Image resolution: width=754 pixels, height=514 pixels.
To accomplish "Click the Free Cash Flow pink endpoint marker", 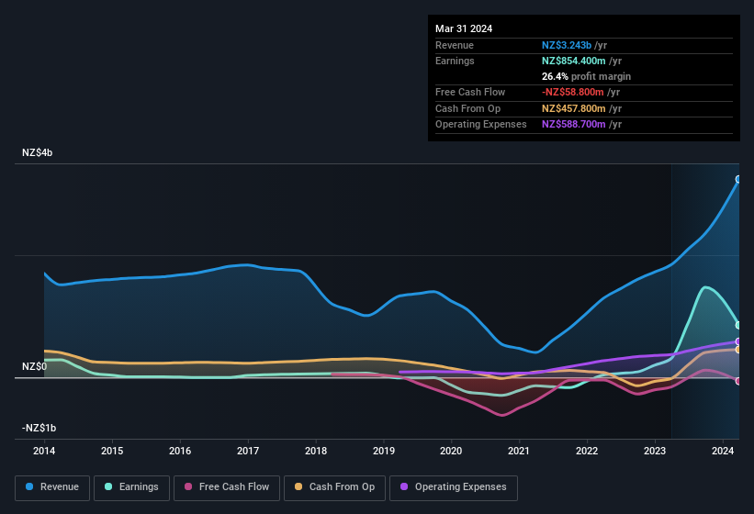I will 738,381.
